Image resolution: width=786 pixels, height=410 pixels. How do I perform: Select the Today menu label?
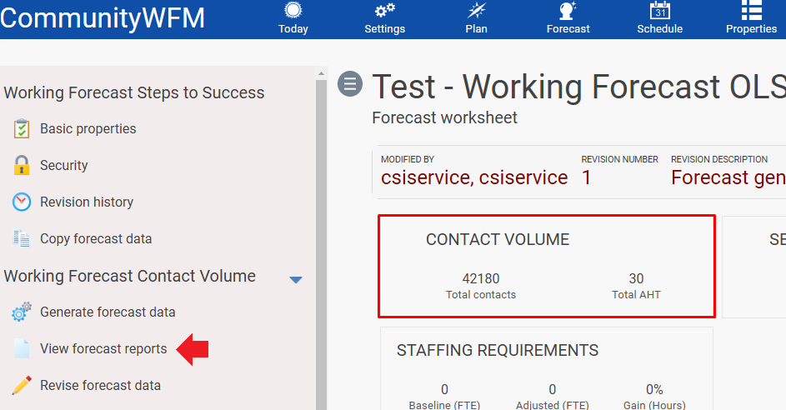(293, 29)
